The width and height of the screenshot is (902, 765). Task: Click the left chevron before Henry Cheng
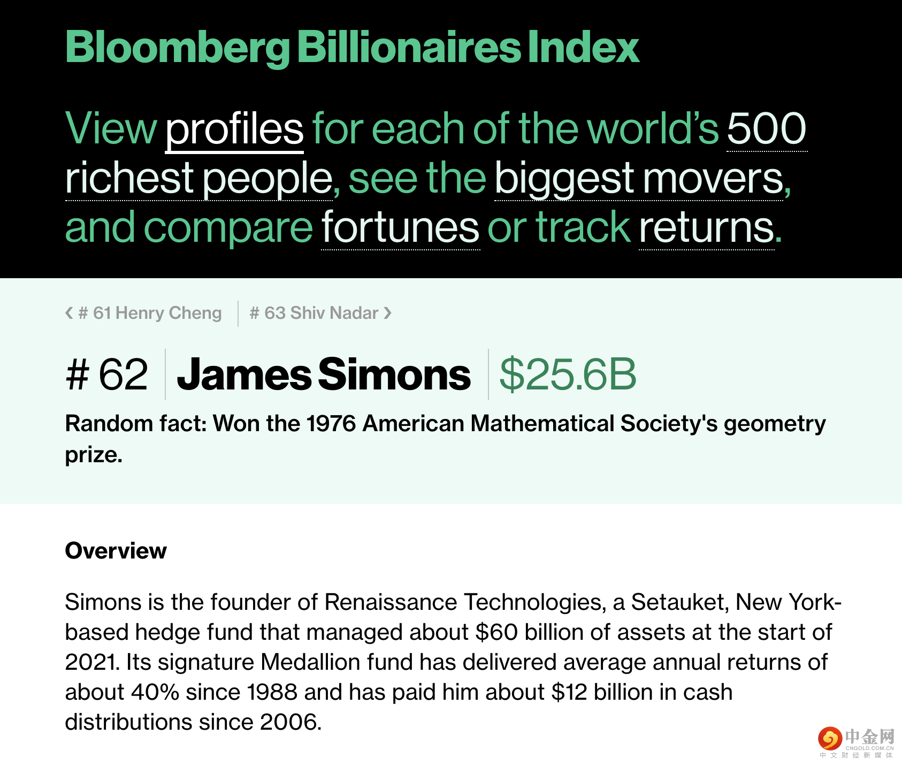point(69,313)
